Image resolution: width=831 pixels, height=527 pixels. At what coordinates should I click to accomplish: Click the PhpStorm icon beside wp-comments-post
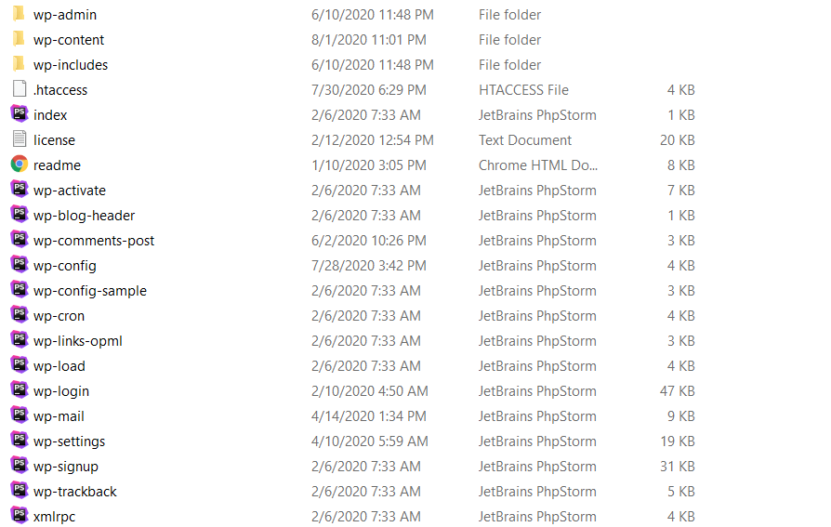click(x=20, y=239)
